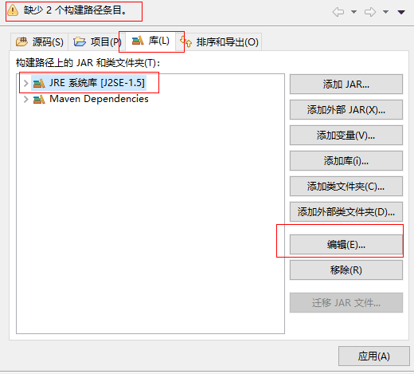Select the 库(L) tab
Image resolution: width=414 pixels, height=374 pixels.
[x=150, y=41]
